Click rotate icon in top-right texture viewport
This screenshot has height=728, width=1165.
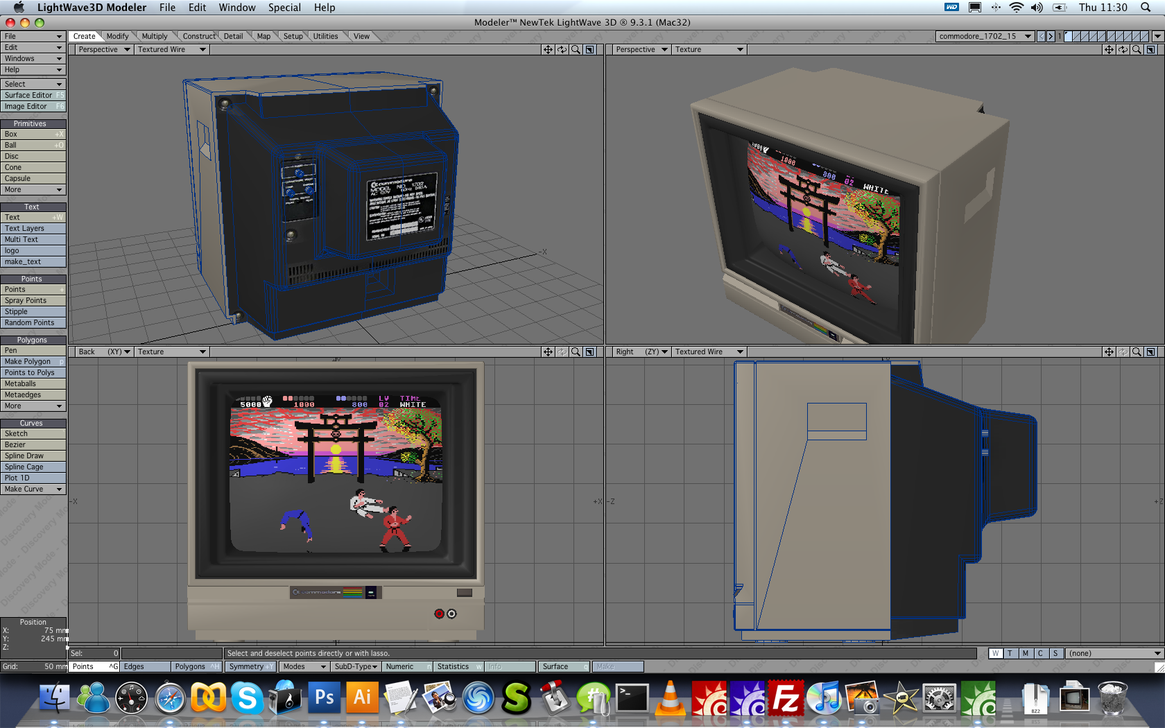[1123, 50]
